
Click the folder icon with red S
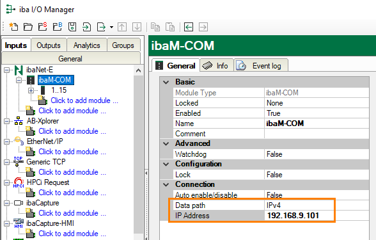pyautogui.click(x=43, y=27)
